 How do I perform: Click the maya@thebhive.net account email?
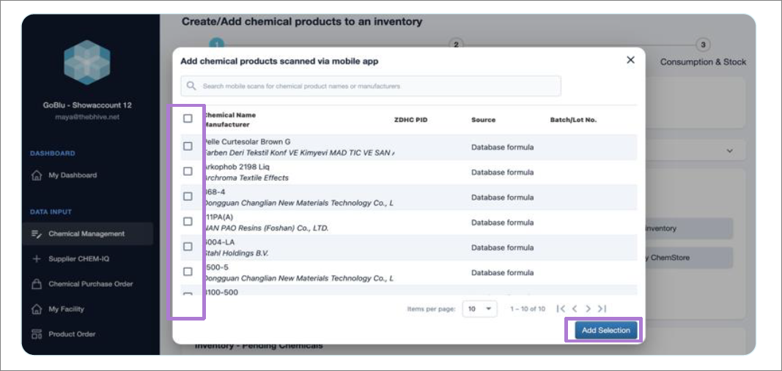click(x=87, y=118)
